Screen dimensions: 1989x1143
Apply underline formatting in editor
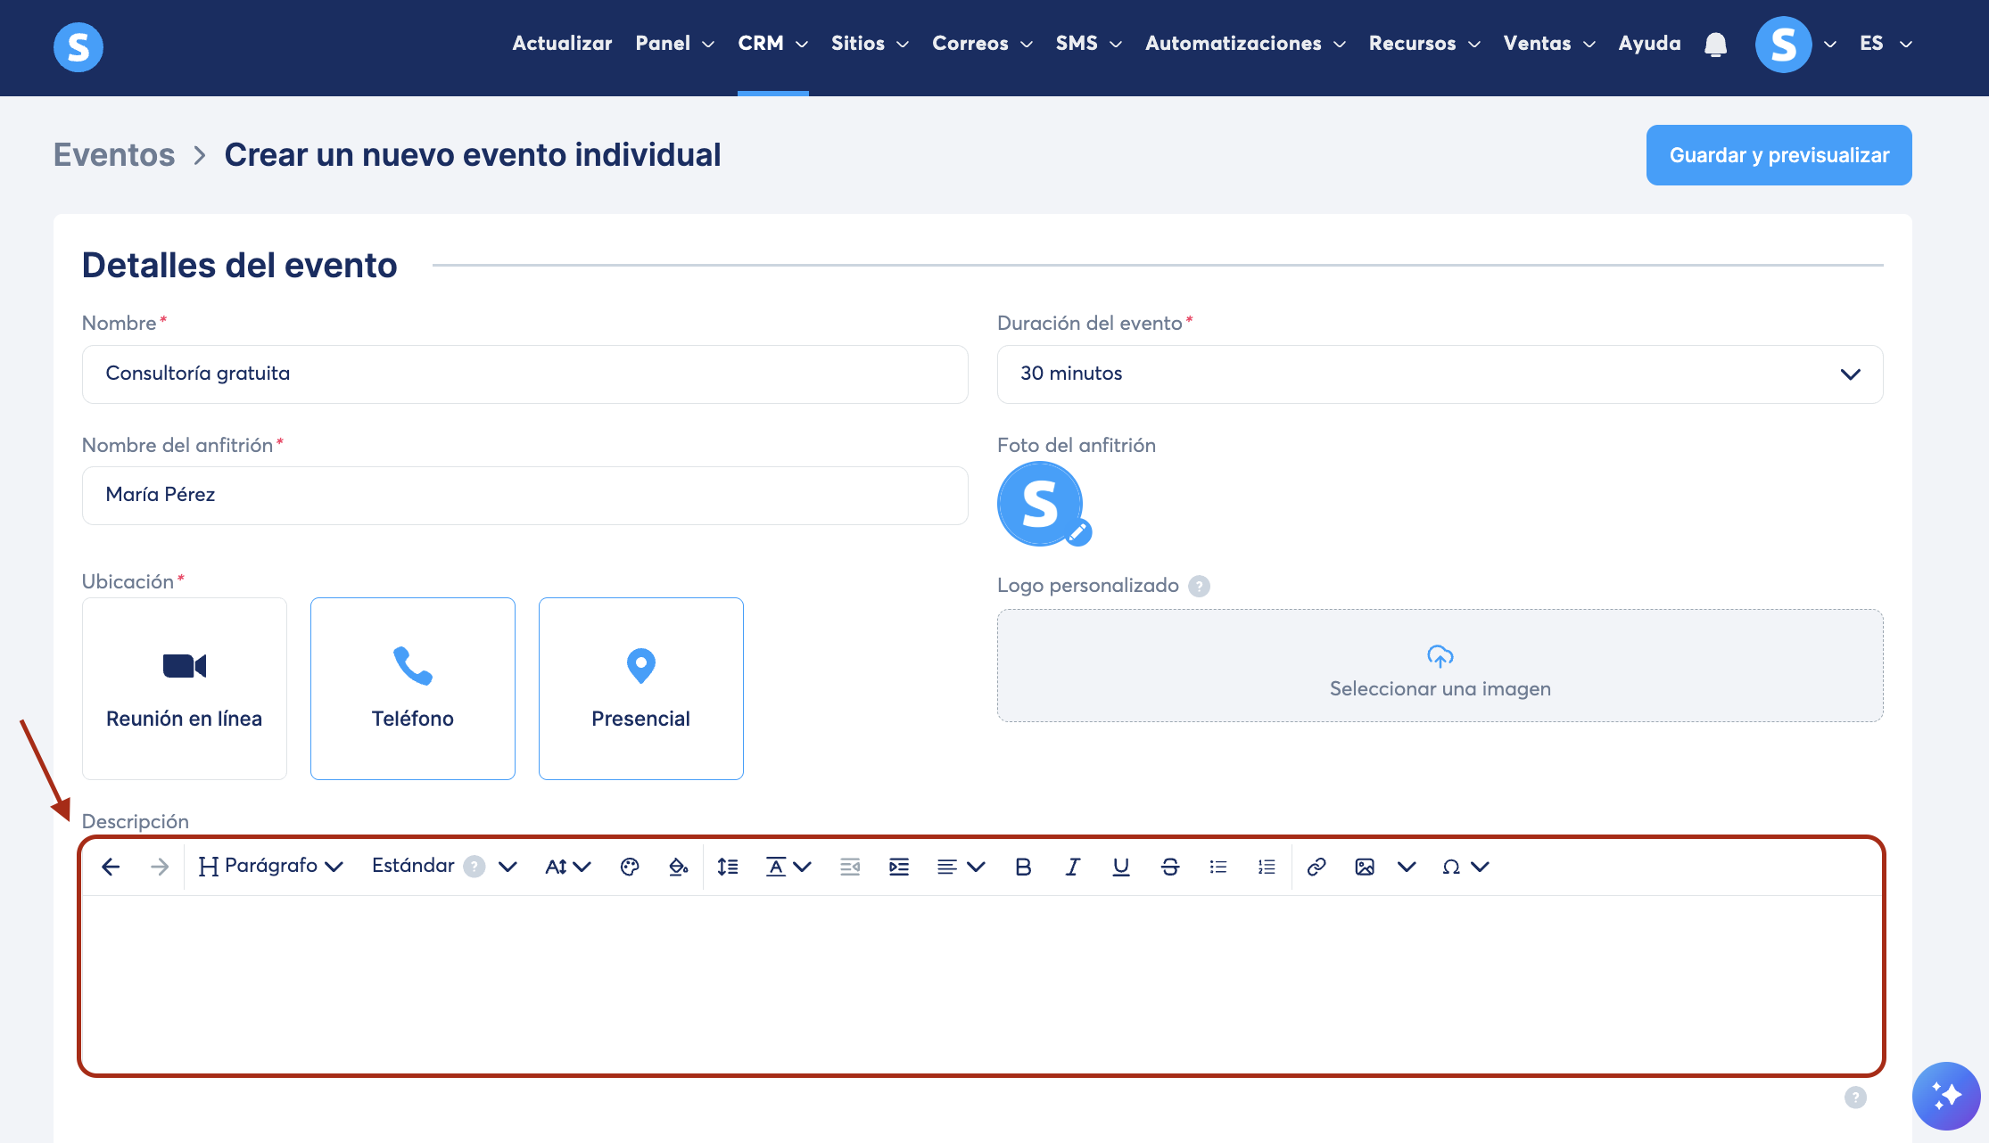pos(1121,867)
